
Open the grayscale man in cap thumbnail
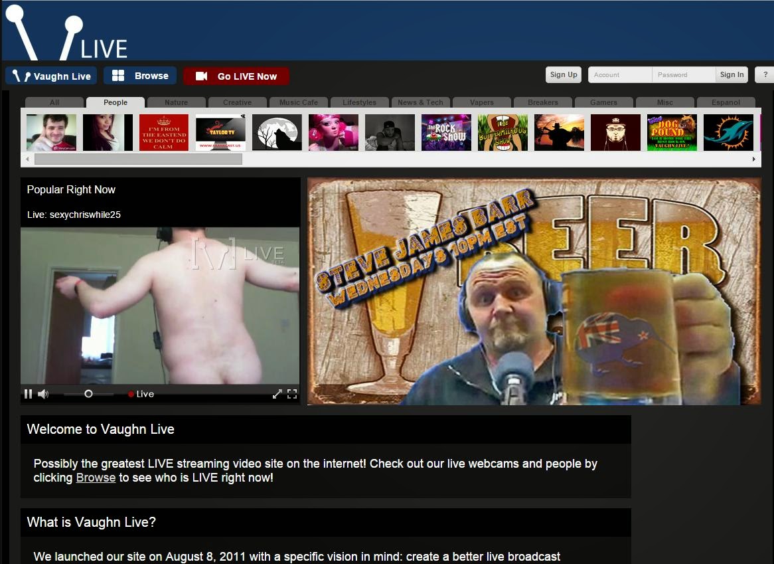(390, 132)
